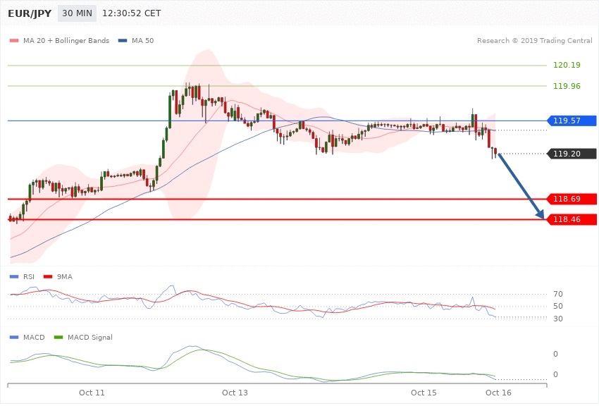Select the 119.20 current price tag
The image size is (599, 406).
point(571,154)
